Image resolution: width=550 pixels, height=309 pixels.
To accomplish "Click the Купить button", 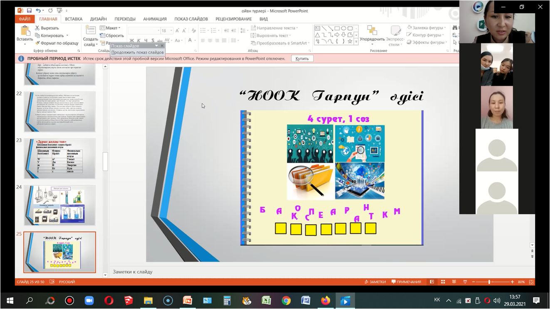I will pyautogui.click(x=302, y=59).
